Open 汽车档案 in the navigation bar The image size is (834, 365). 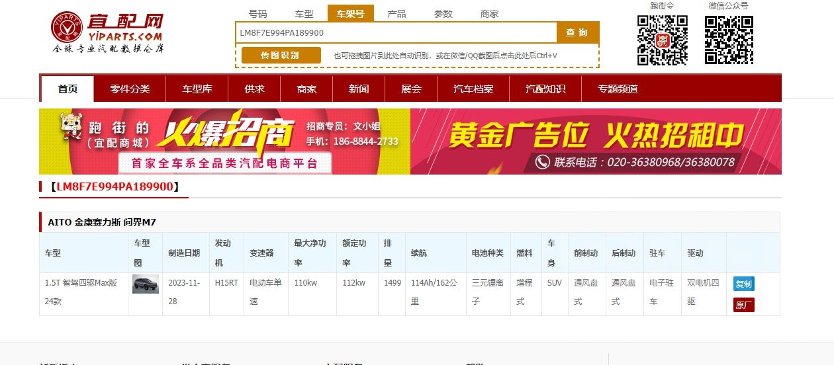pos(473,89)
